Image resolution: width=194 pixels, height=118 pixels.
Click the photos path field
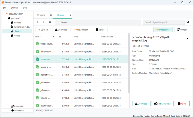pyautogui.click(x=98, y=22)
